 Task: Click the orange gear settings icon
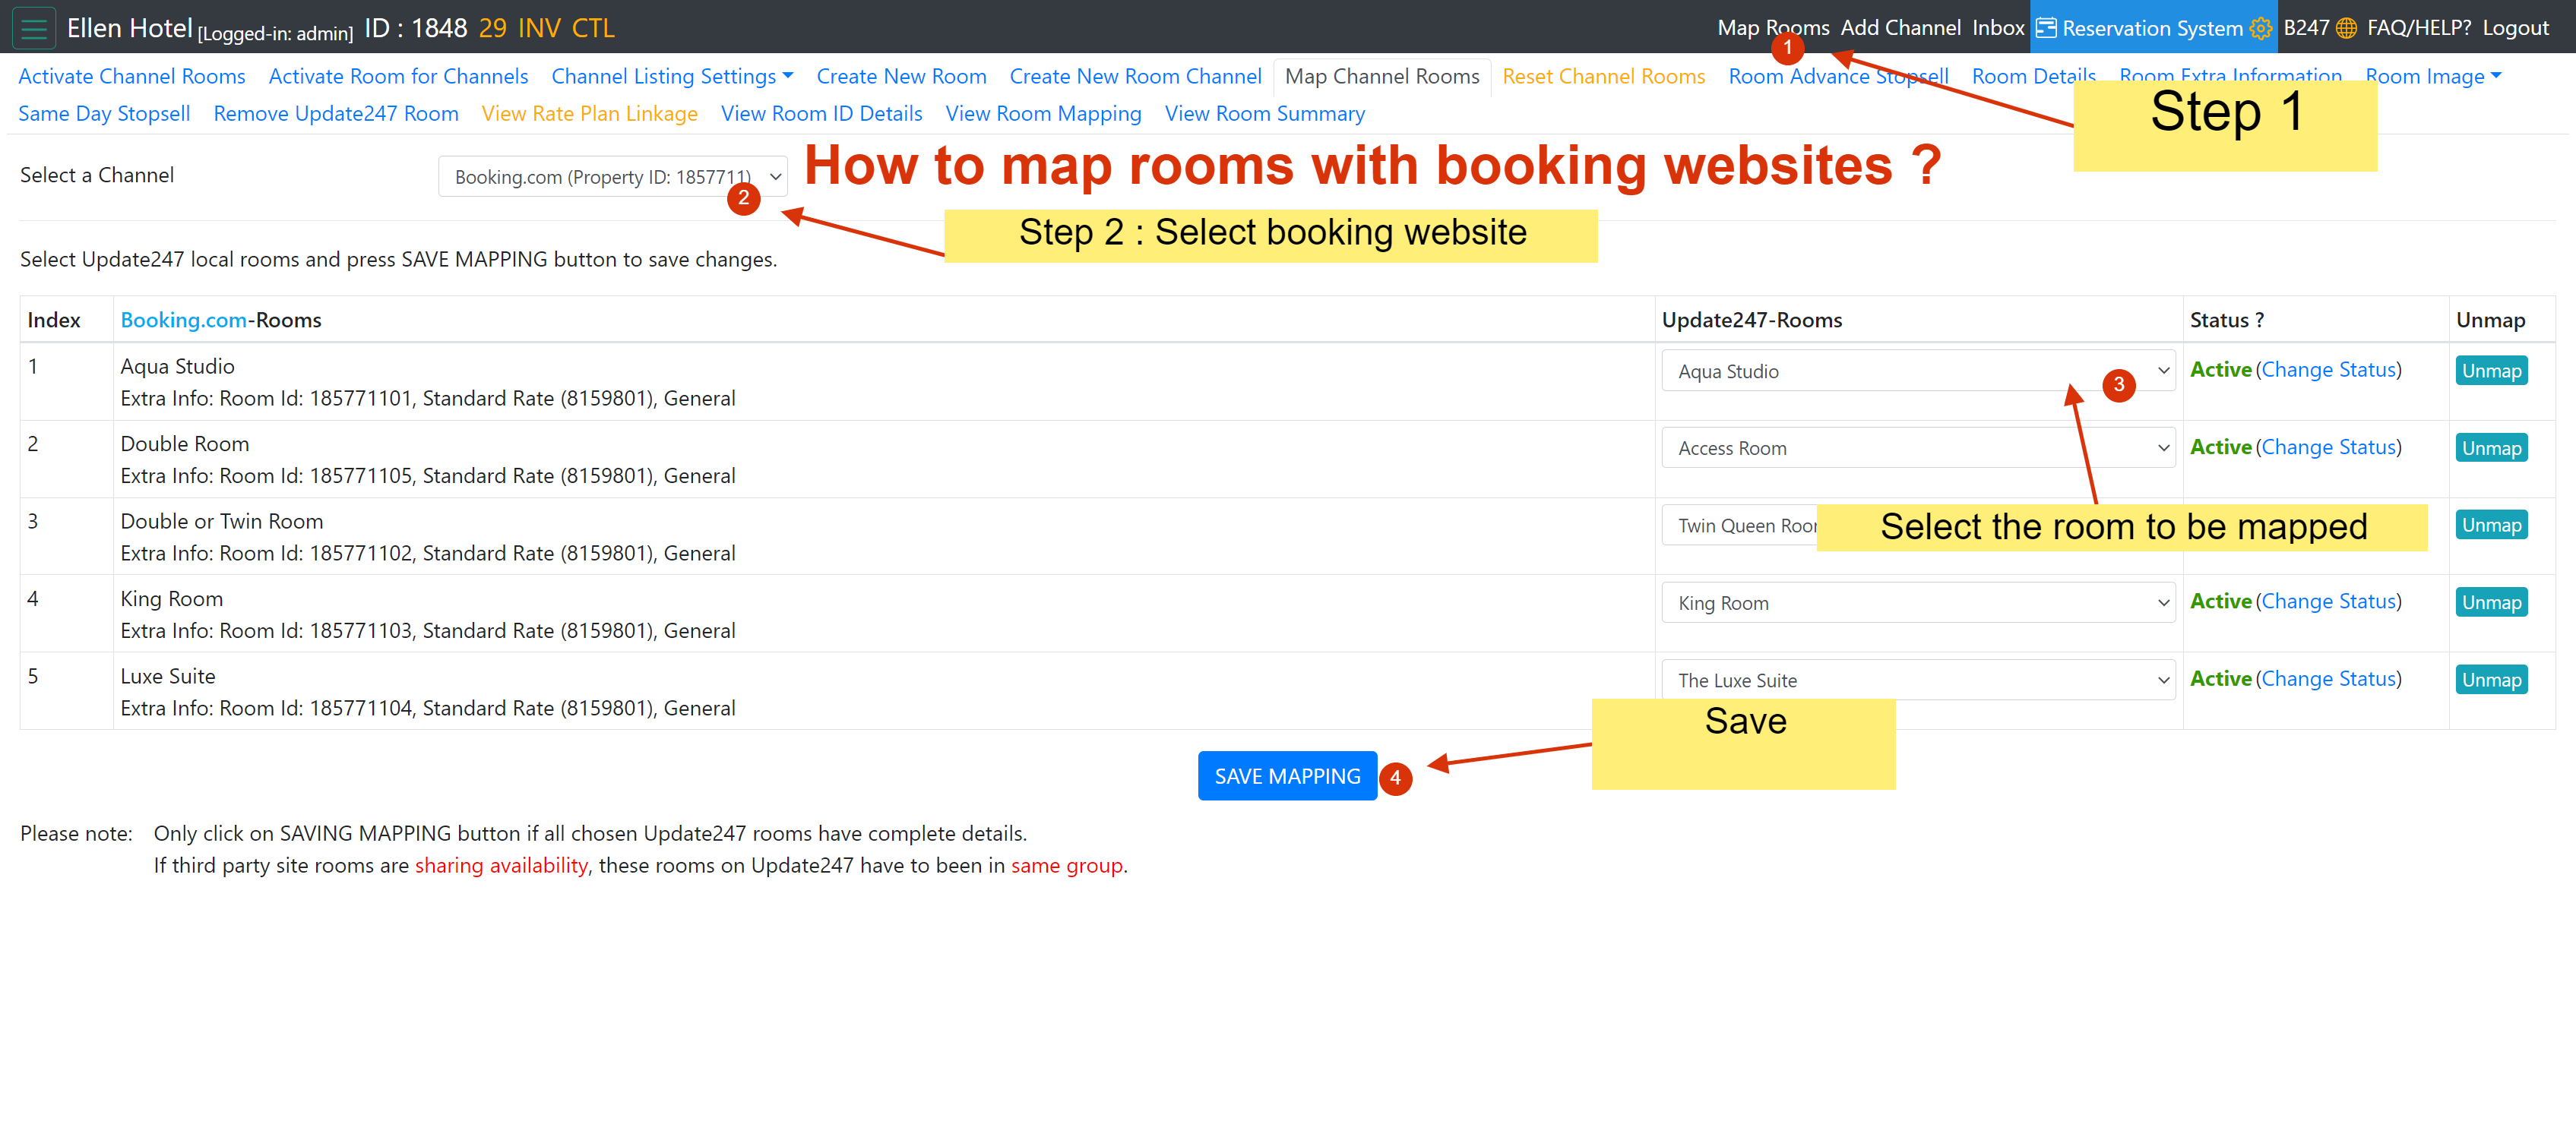click(x=2260, y=28)
